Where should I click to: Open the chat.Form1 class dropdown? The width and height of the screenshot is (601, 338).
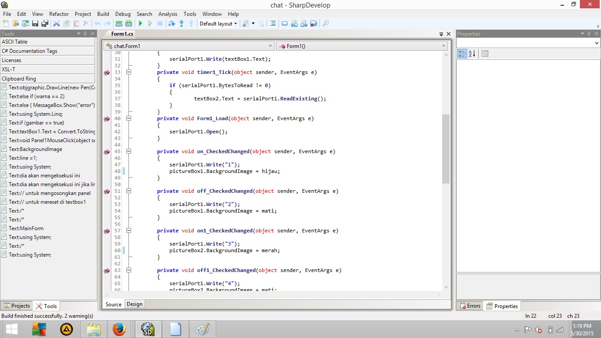[189, 46]
